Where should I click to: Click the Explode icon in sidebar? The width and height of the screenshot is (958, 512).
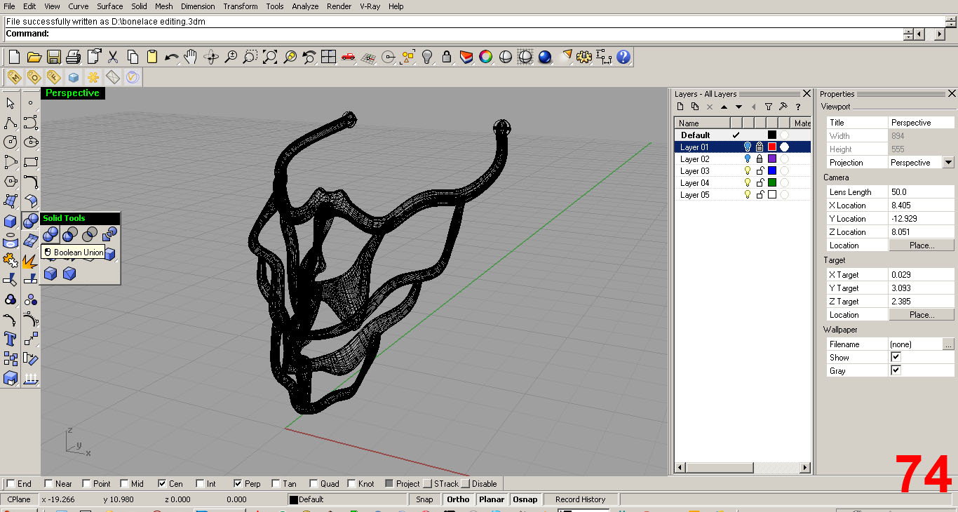click(x=30, y=261)
